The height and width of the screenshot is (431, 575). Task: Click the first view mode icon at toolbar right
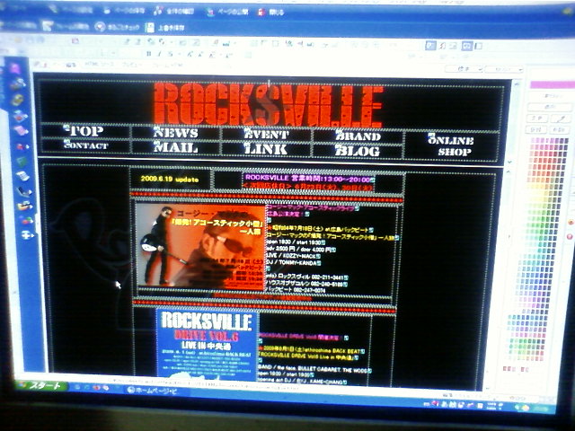click(431, 46)
